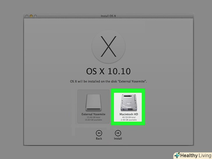Click the "Install OS X" window title

[108, 16]
